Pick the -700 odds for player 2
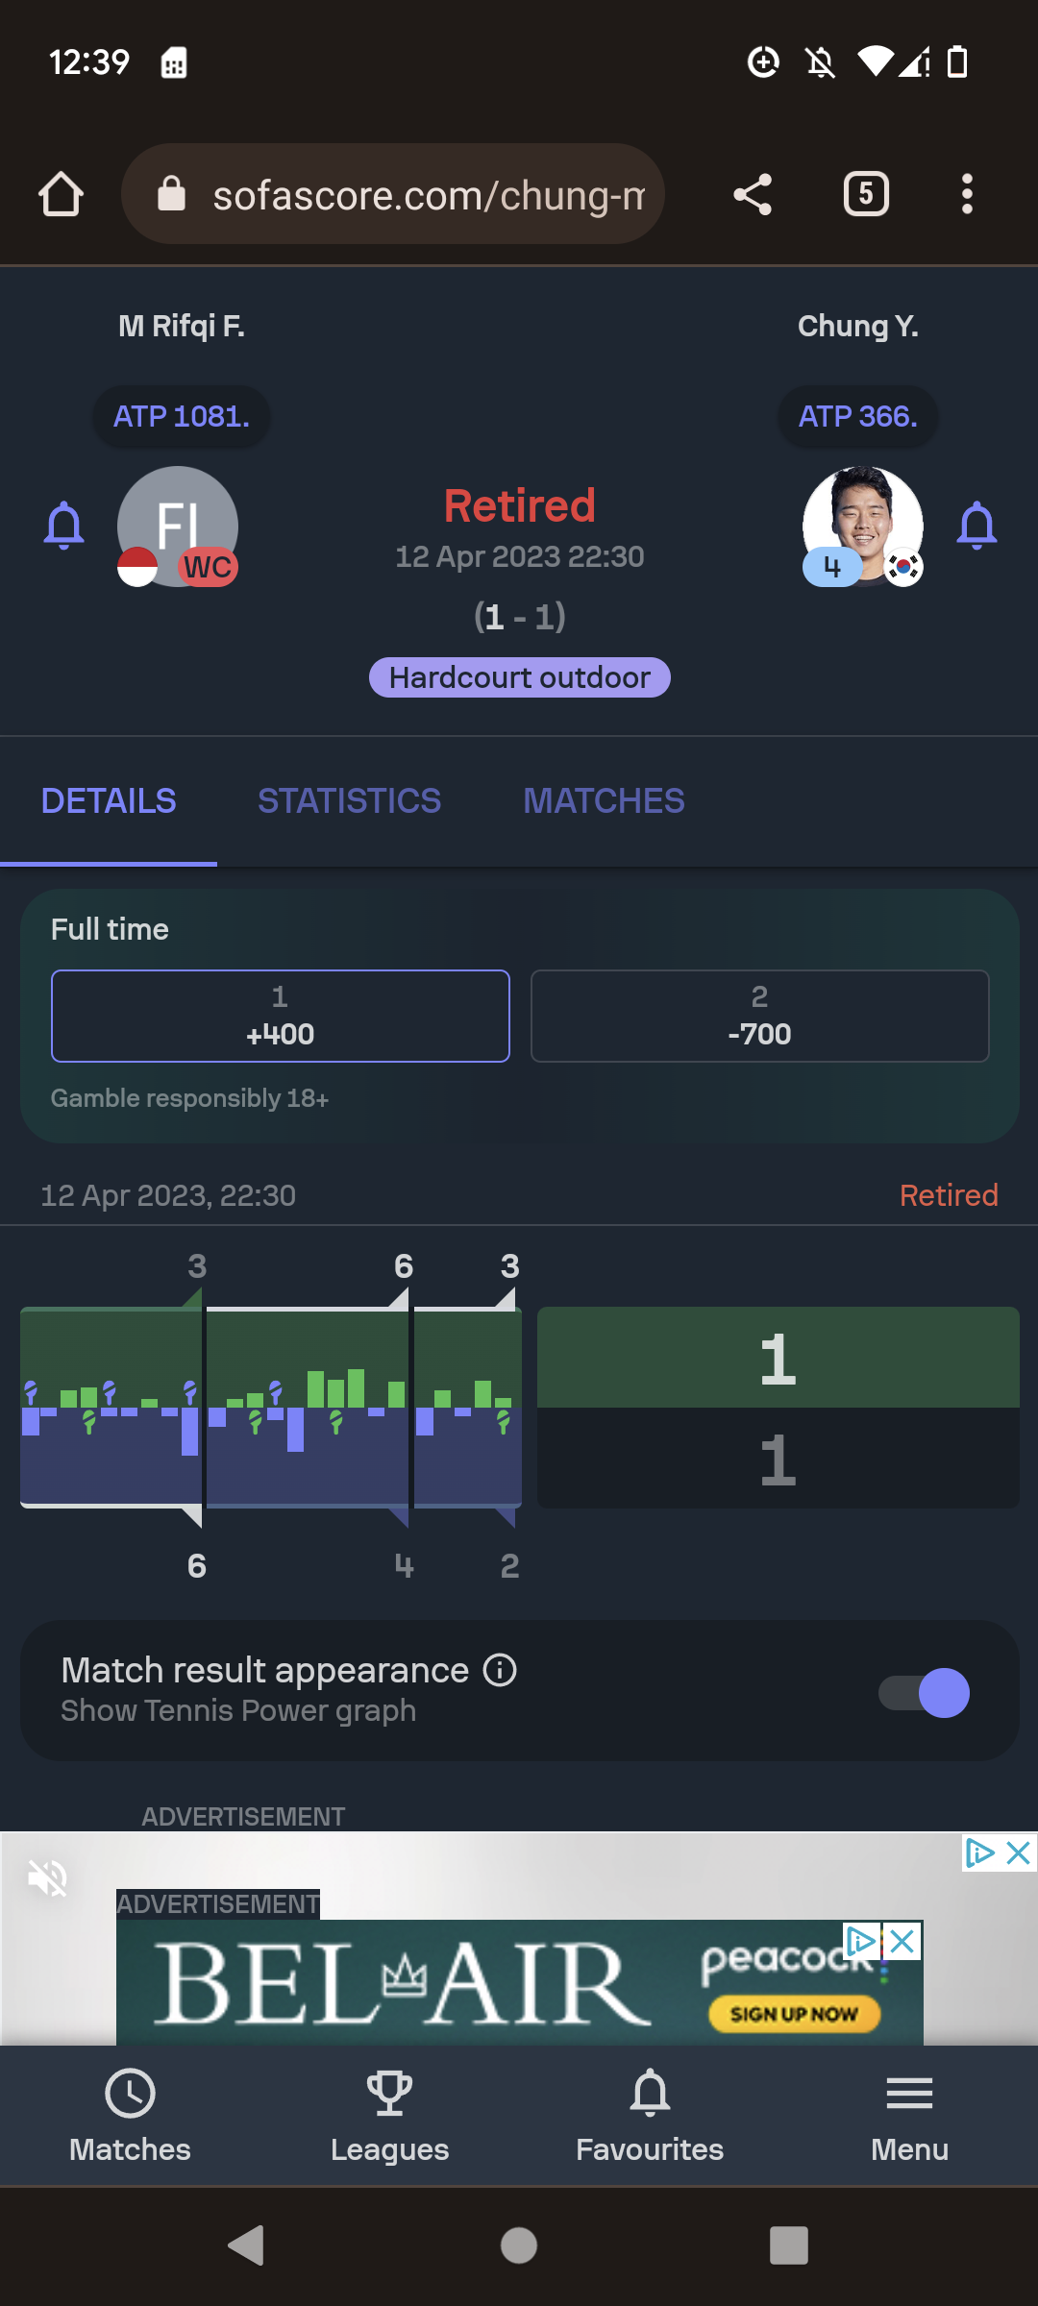The width and height of the screenshot is (1038, 2306). tap(759, 1016)
